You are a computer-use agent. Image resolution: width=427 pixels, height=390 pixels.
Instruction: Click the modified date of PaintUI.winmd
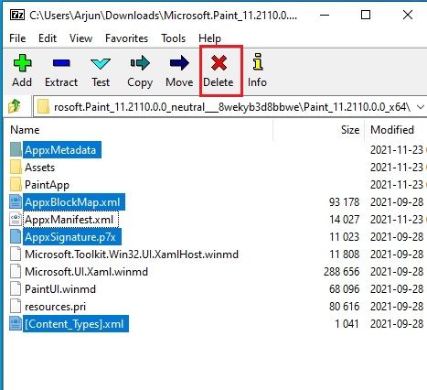tap(397, 289)
